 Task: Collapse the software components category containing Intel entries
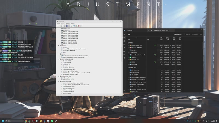click(59, 54)
